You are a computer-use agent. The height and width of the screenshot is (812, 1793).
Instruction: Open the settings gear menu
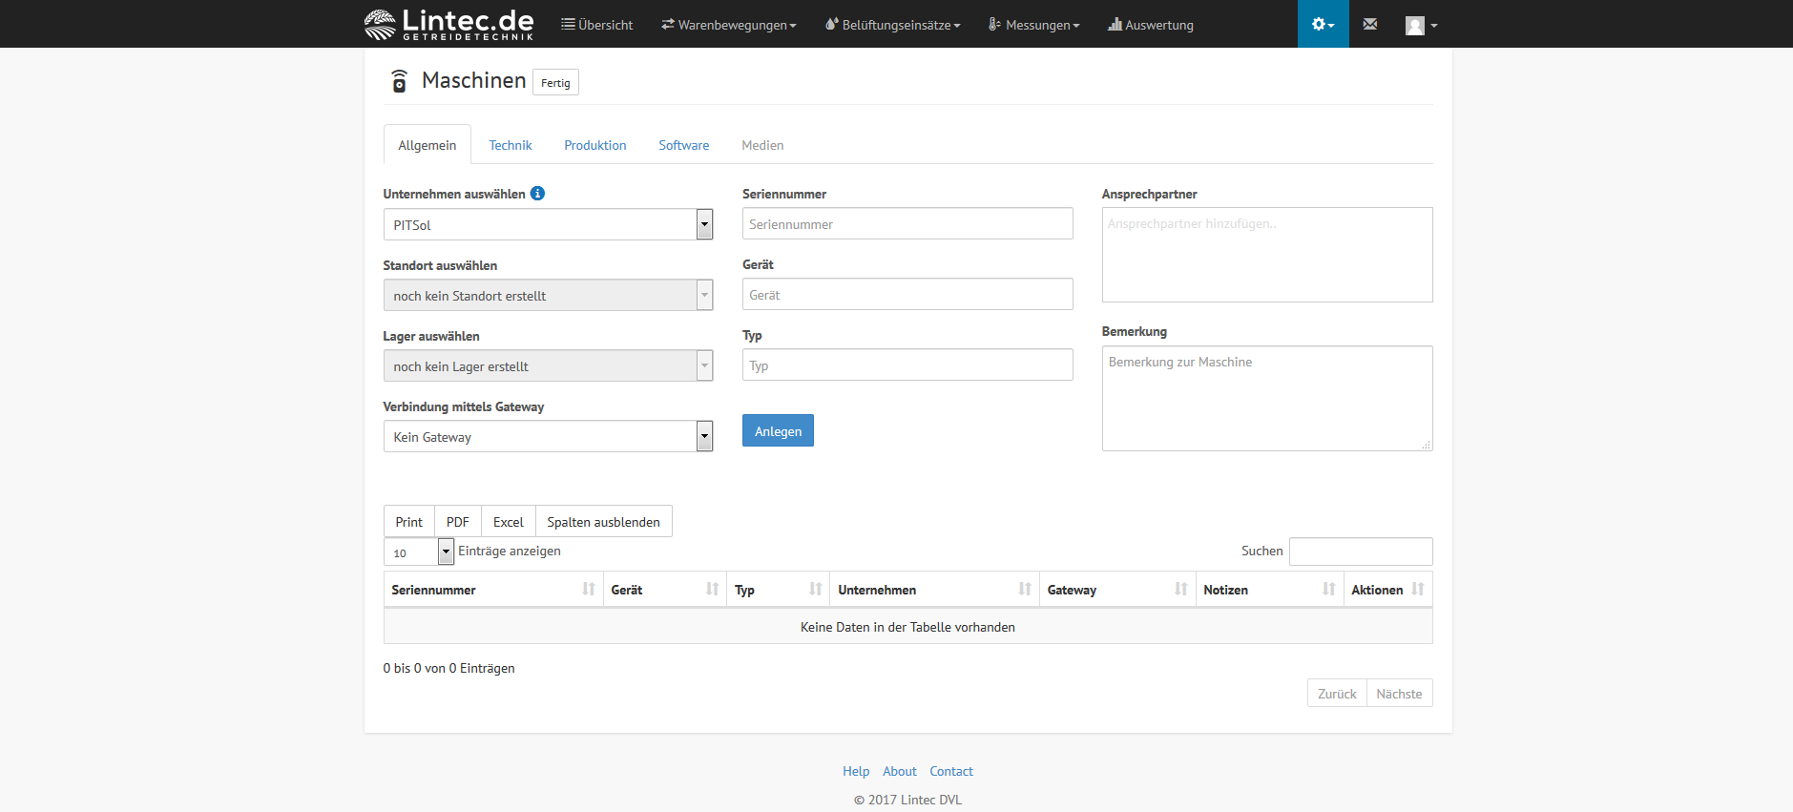click(x=1322, y=25)
